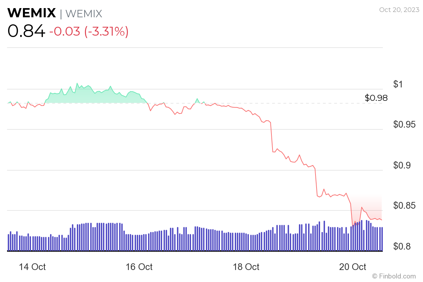Select the 14 Oct date marker
Image resolution: width=423 pixels, height=282 pixels.
pos(32,267)
